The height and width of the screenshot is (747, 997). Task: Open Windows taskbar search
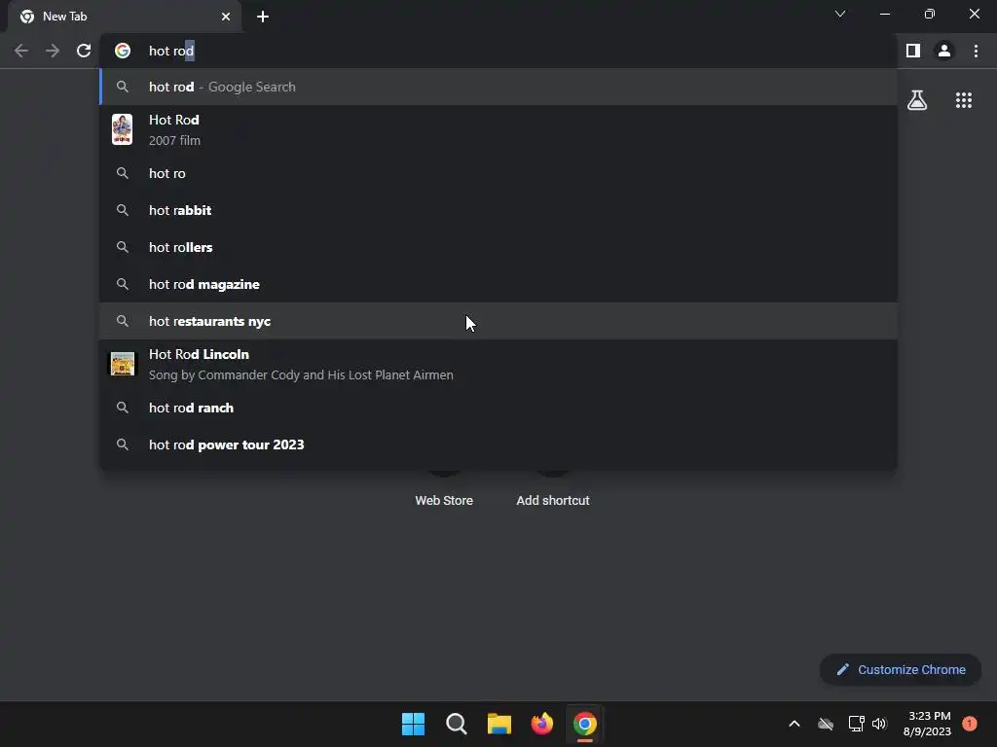(x=457, y=724)
